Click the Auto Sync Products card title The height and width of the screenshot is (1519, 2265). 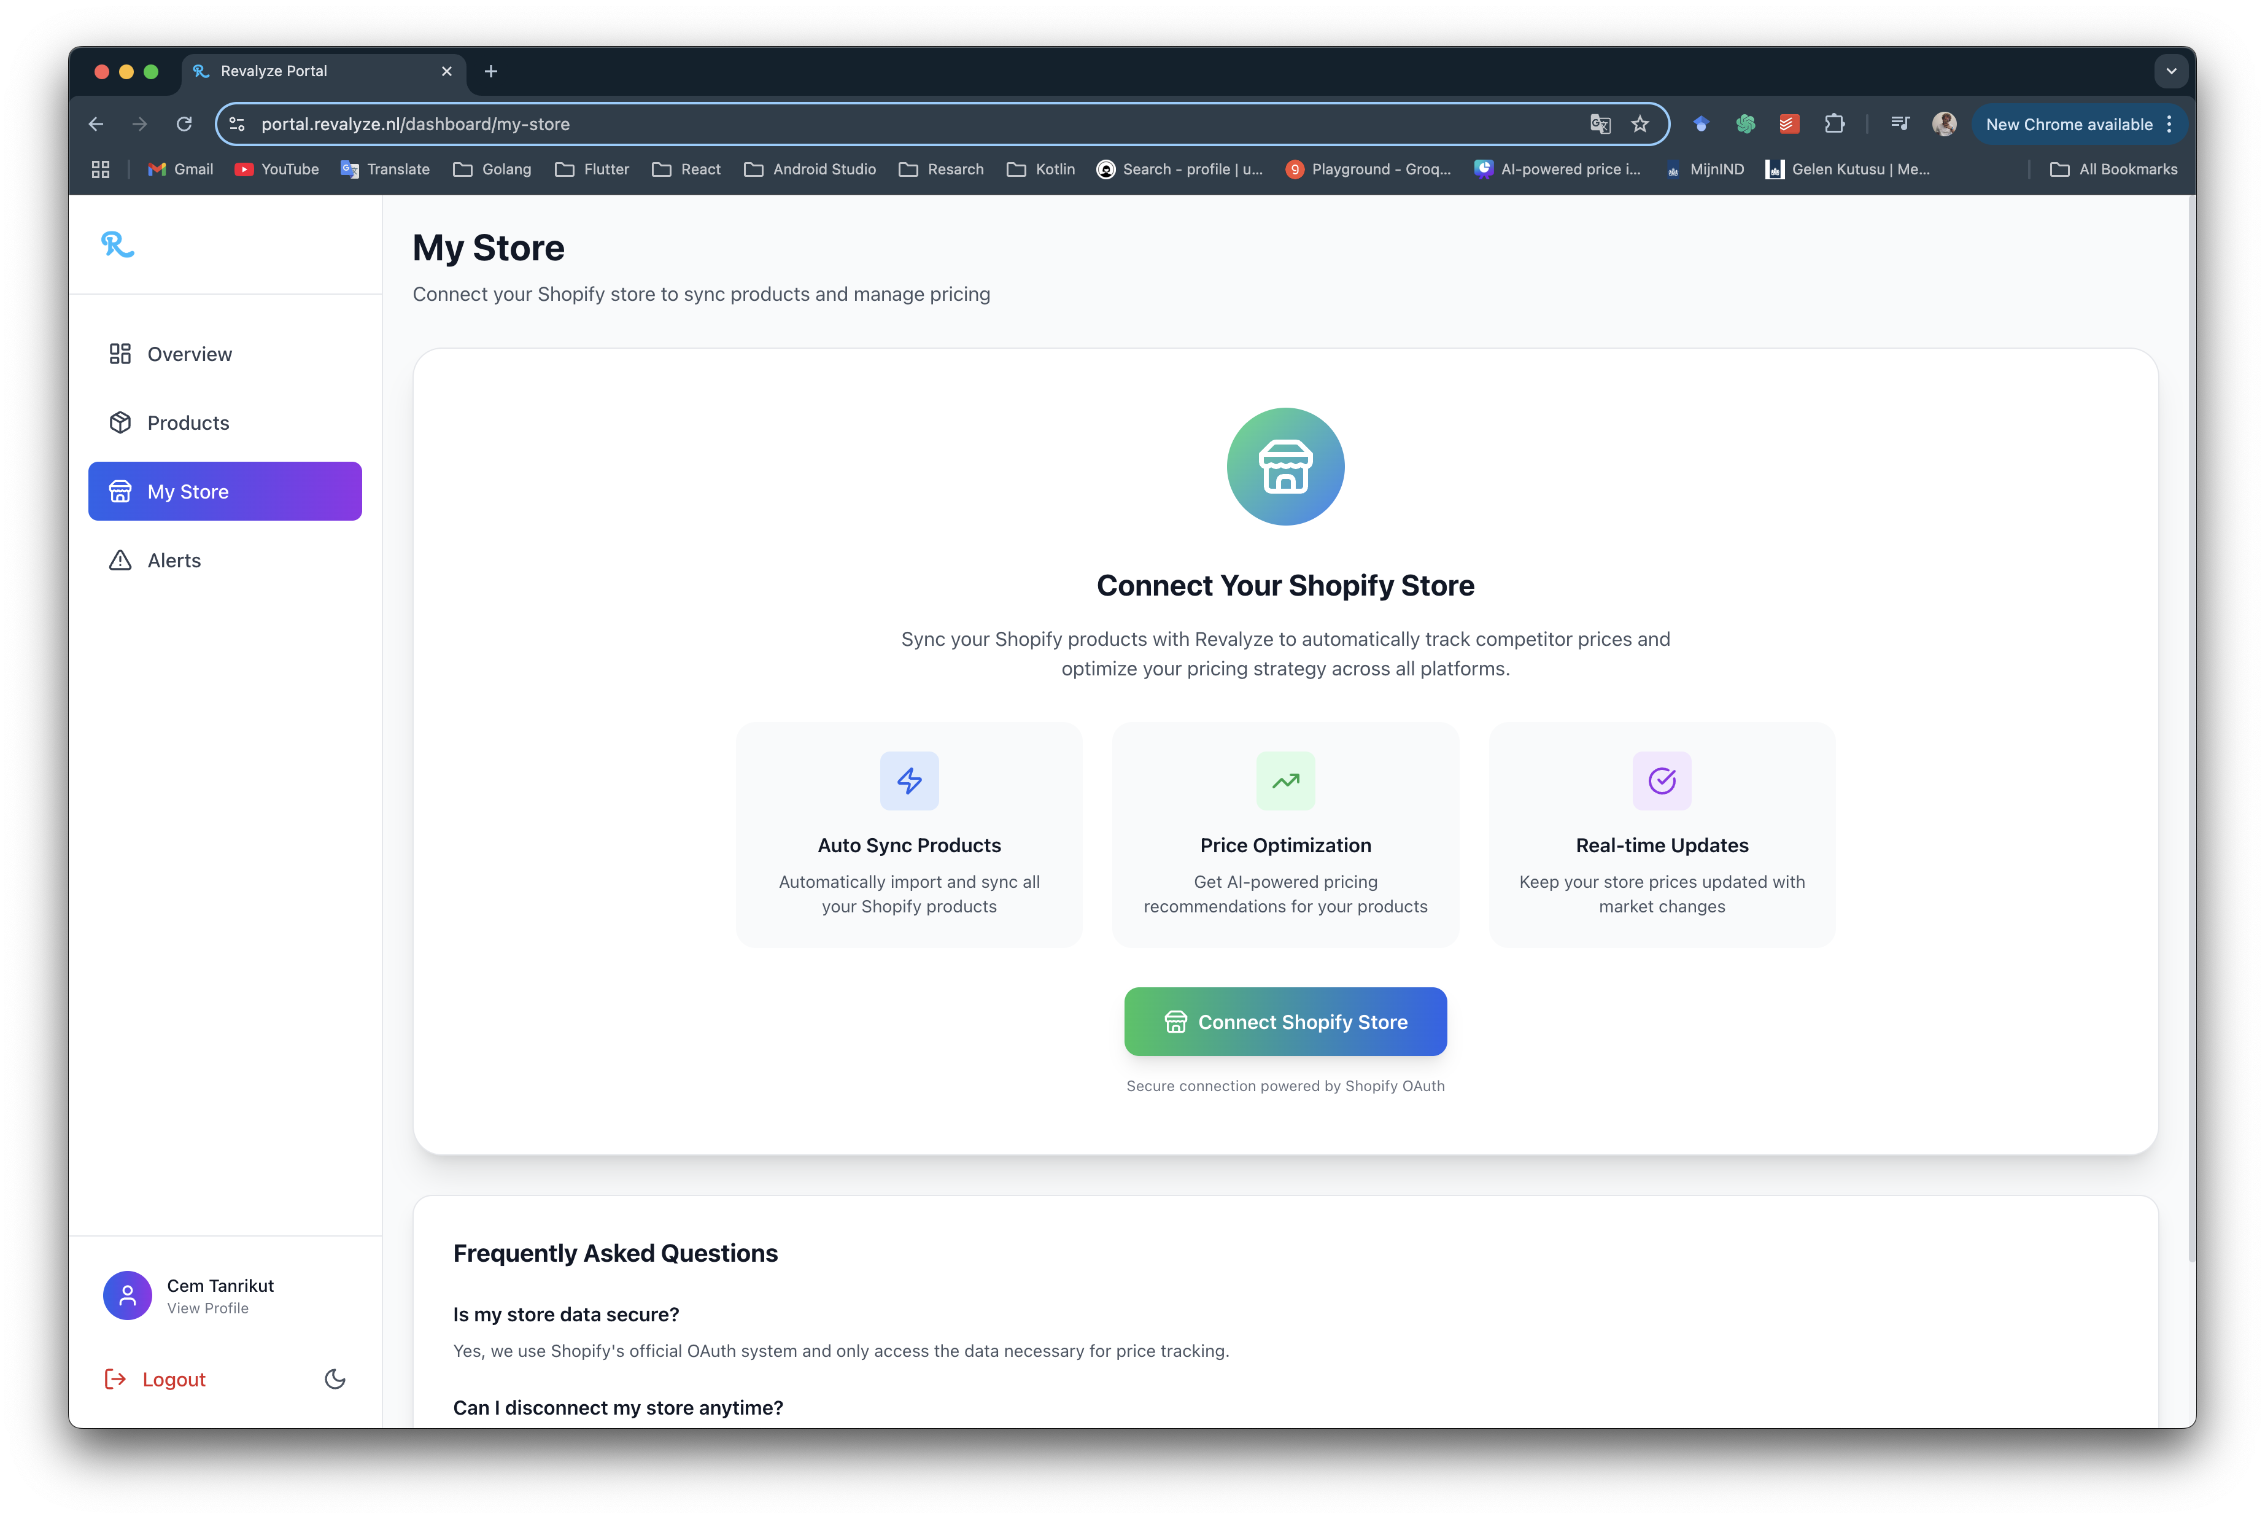(x=909, y=845)
